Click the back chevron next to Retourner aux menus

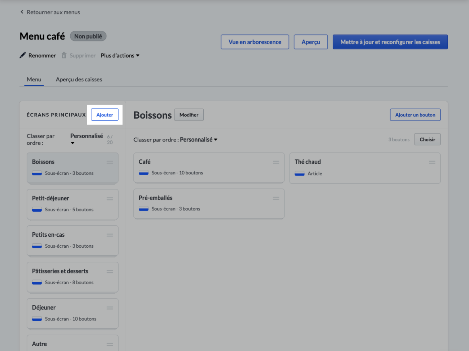point(22,12)
